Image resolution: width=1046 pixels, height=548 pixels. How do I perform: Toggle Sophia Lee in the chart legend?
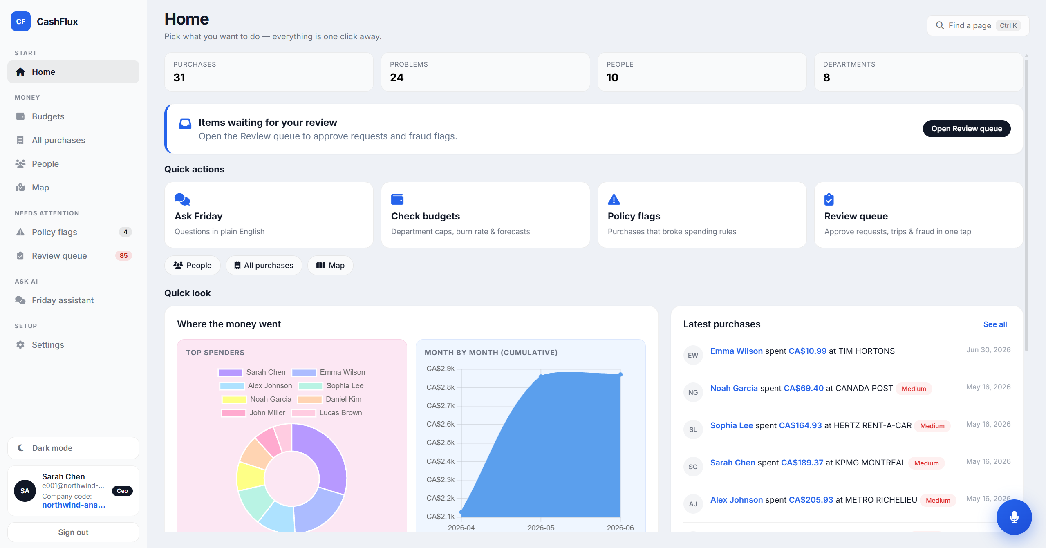pos(331,386)
